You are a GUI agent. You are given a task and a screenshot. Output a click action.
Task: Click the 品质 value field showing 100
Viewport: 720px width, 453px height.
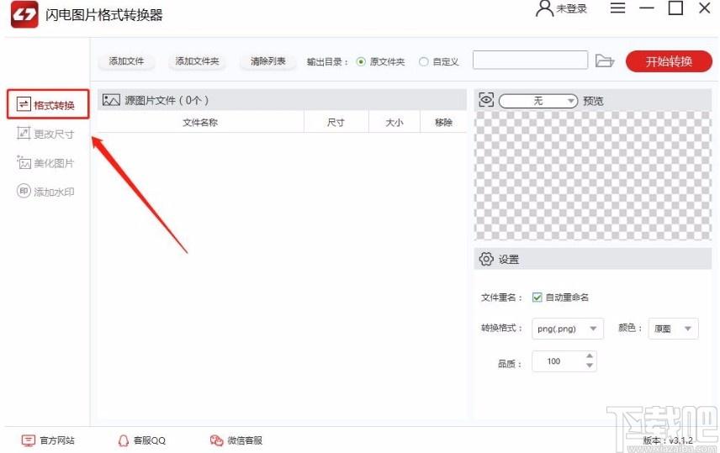(x=559, y=361)
